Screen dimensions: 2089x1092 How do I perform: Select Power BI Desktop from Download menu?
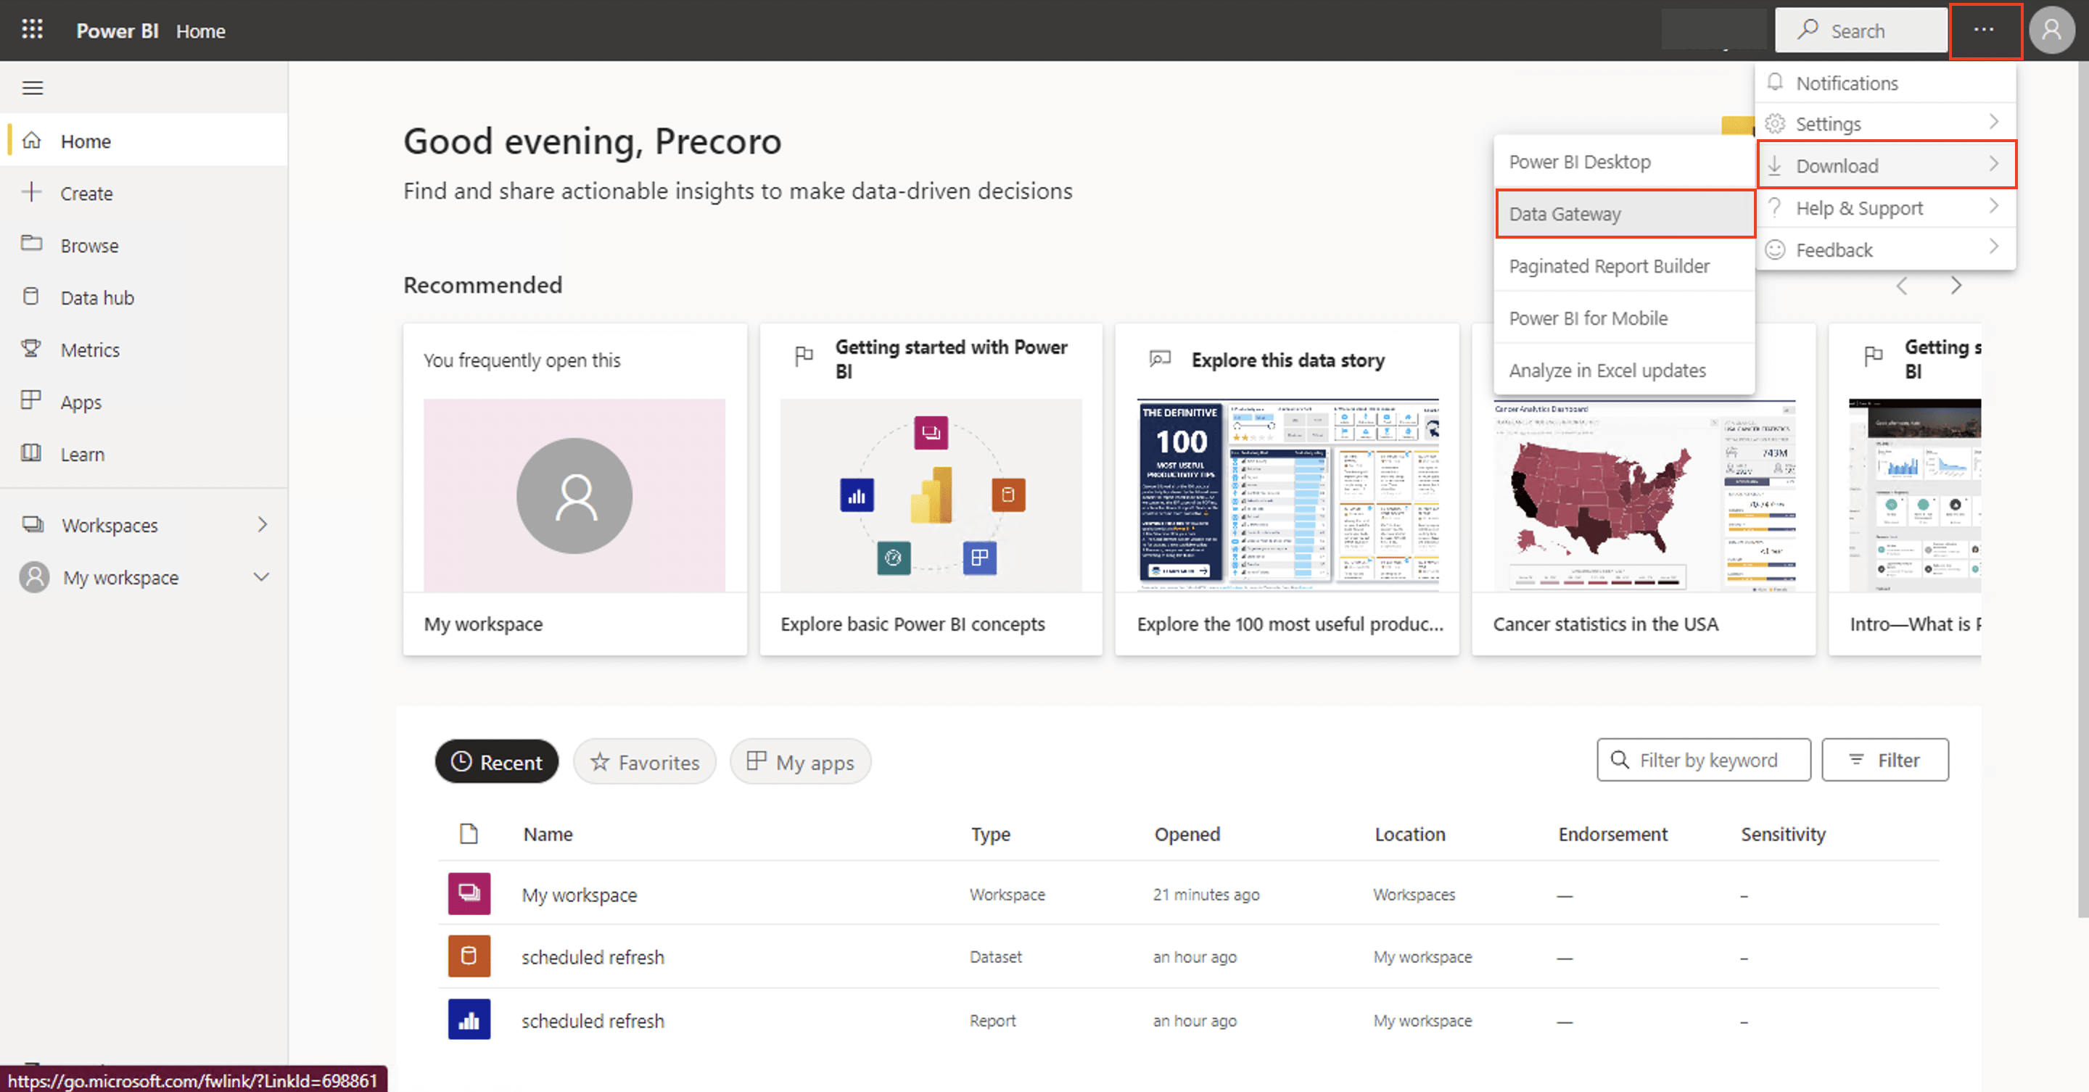click(x=1624, y=161)
